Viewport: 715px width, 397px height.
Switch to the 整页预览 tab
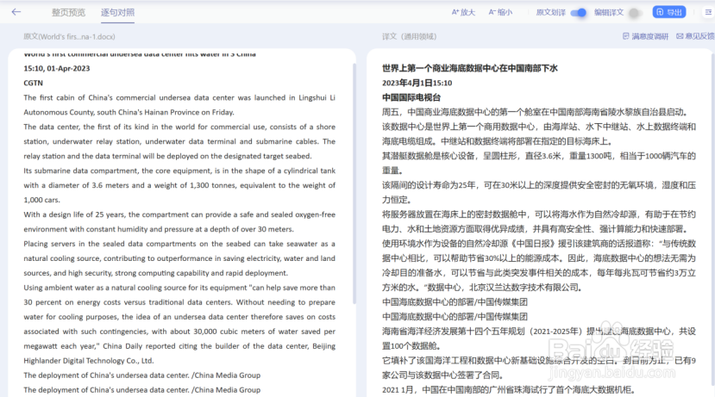(68, 12)
